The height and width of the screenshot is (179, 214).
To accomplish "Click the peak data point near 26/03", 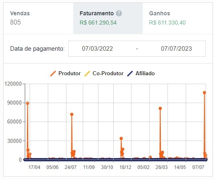I will (160, 109).
